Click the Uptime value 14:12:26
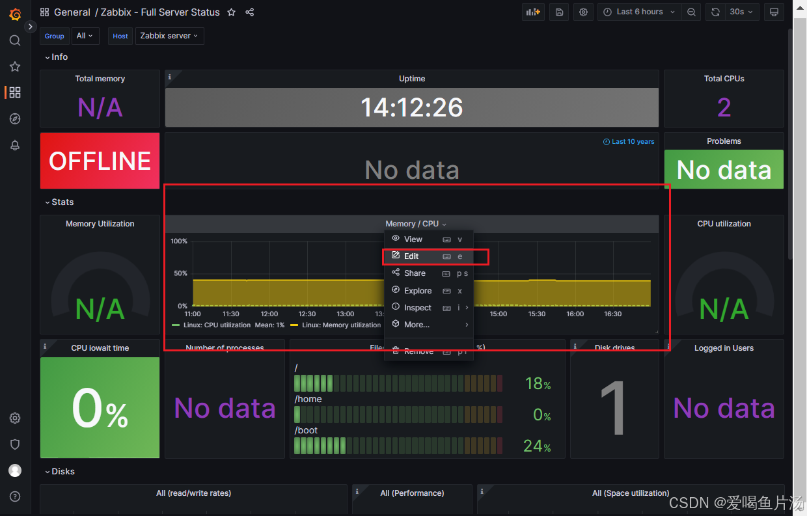 point(412,107)
